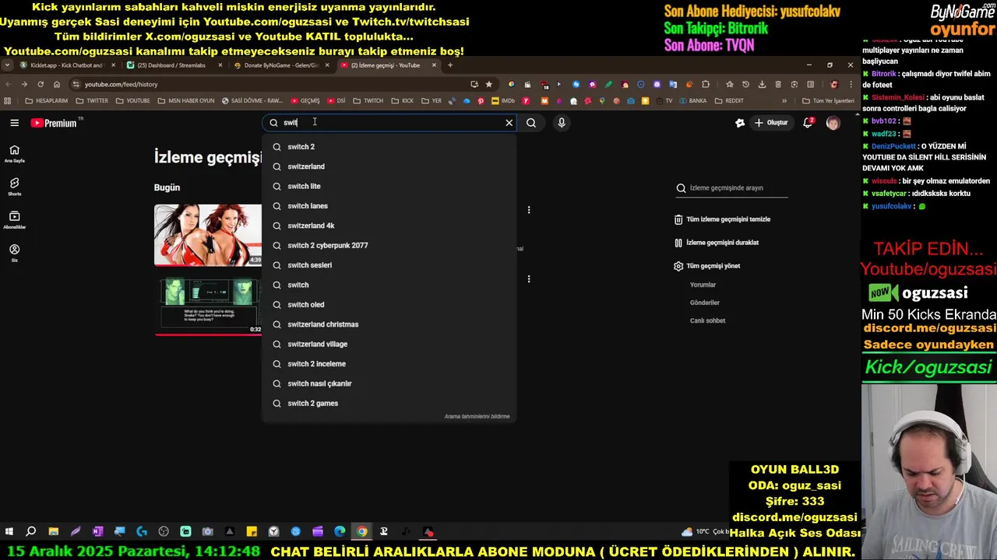Open the Gönderiler link
Image resolution: width=997 pixels, height=560 pixels.
(705, 303)
